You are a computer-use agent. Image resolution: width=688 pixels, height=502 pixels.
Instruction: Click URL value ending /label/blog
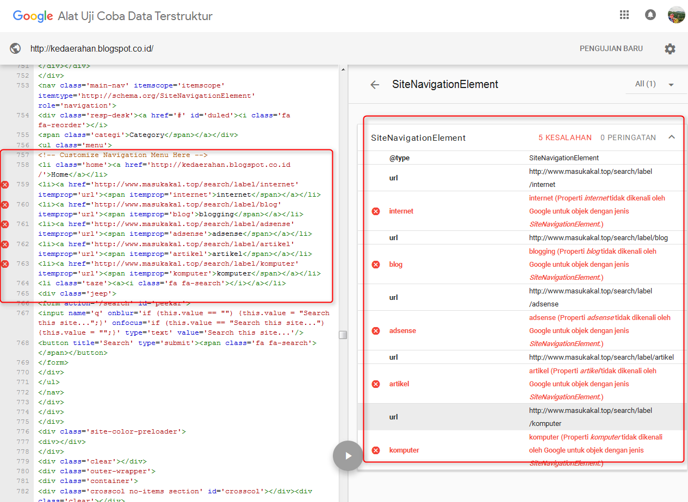598,238
